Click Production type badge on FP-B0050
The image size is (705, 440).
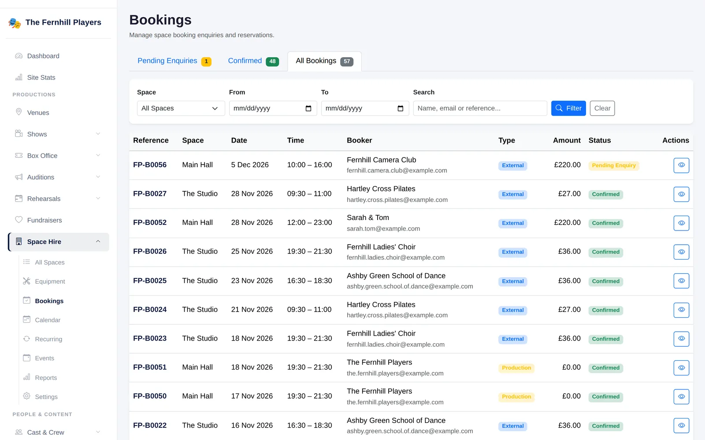point(516,397)
